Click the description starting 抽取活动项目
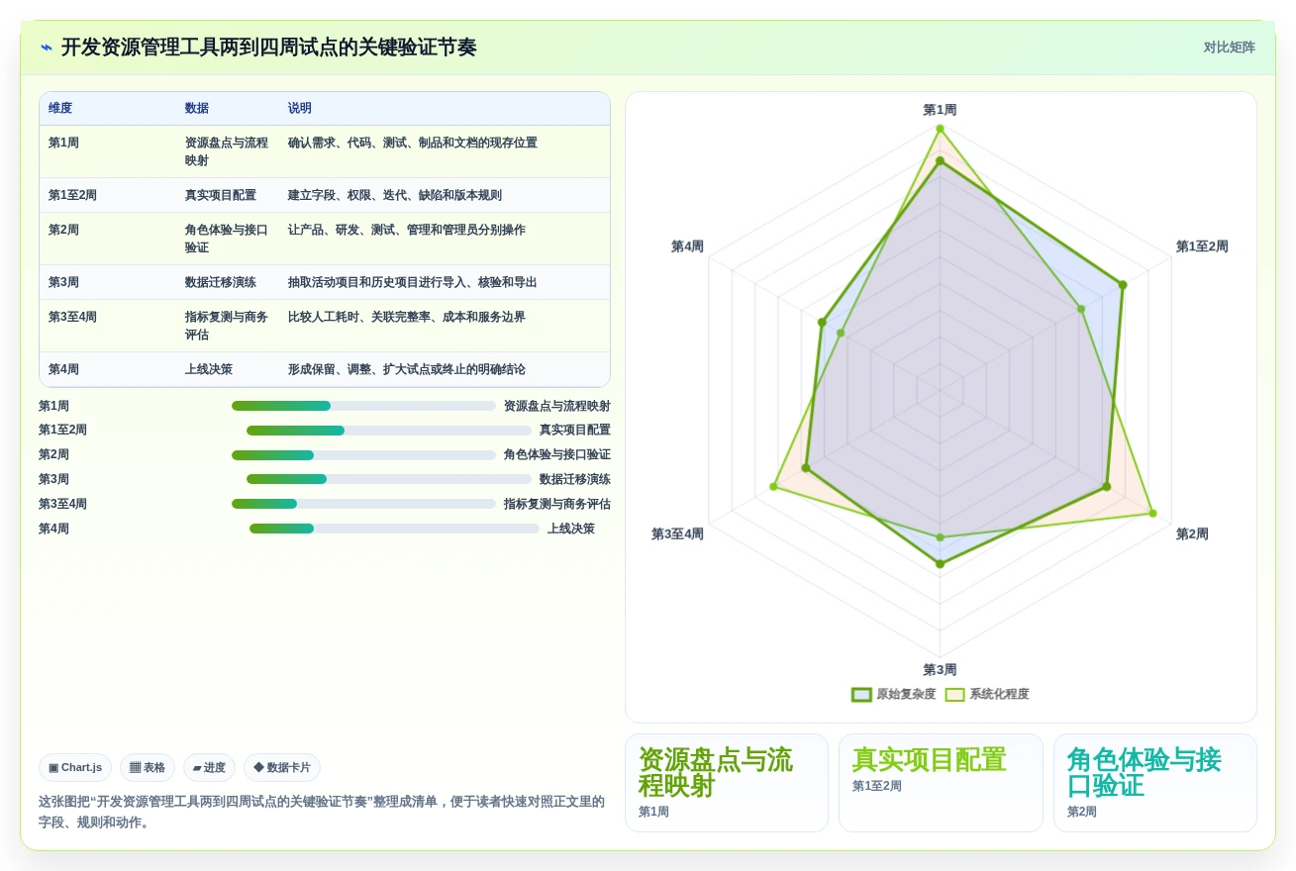The height and width of the screenshot is (871, 1296). (x=412, y=282)
